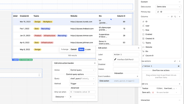Add a new column with plus icon
184x104 pixels.
point(179,16)
